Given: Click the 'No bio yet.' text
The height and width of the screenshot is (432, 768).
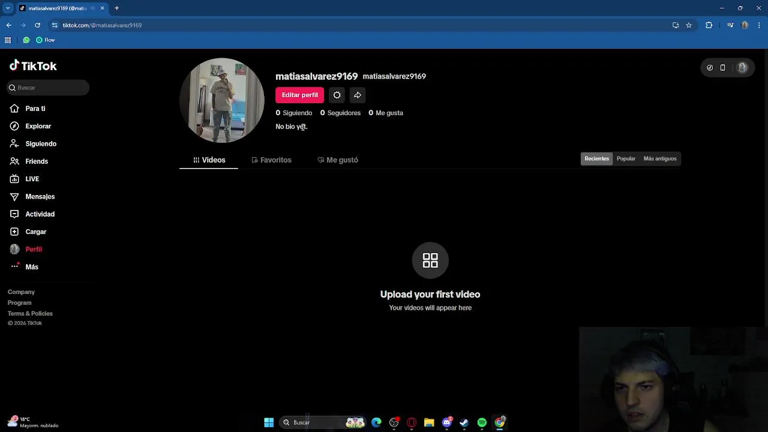Looking at the screenshot, I should 292,127.
